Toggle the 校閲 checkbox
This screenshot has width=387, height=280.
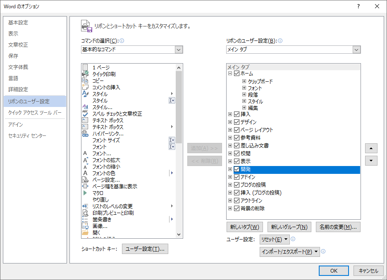[236, 154]
